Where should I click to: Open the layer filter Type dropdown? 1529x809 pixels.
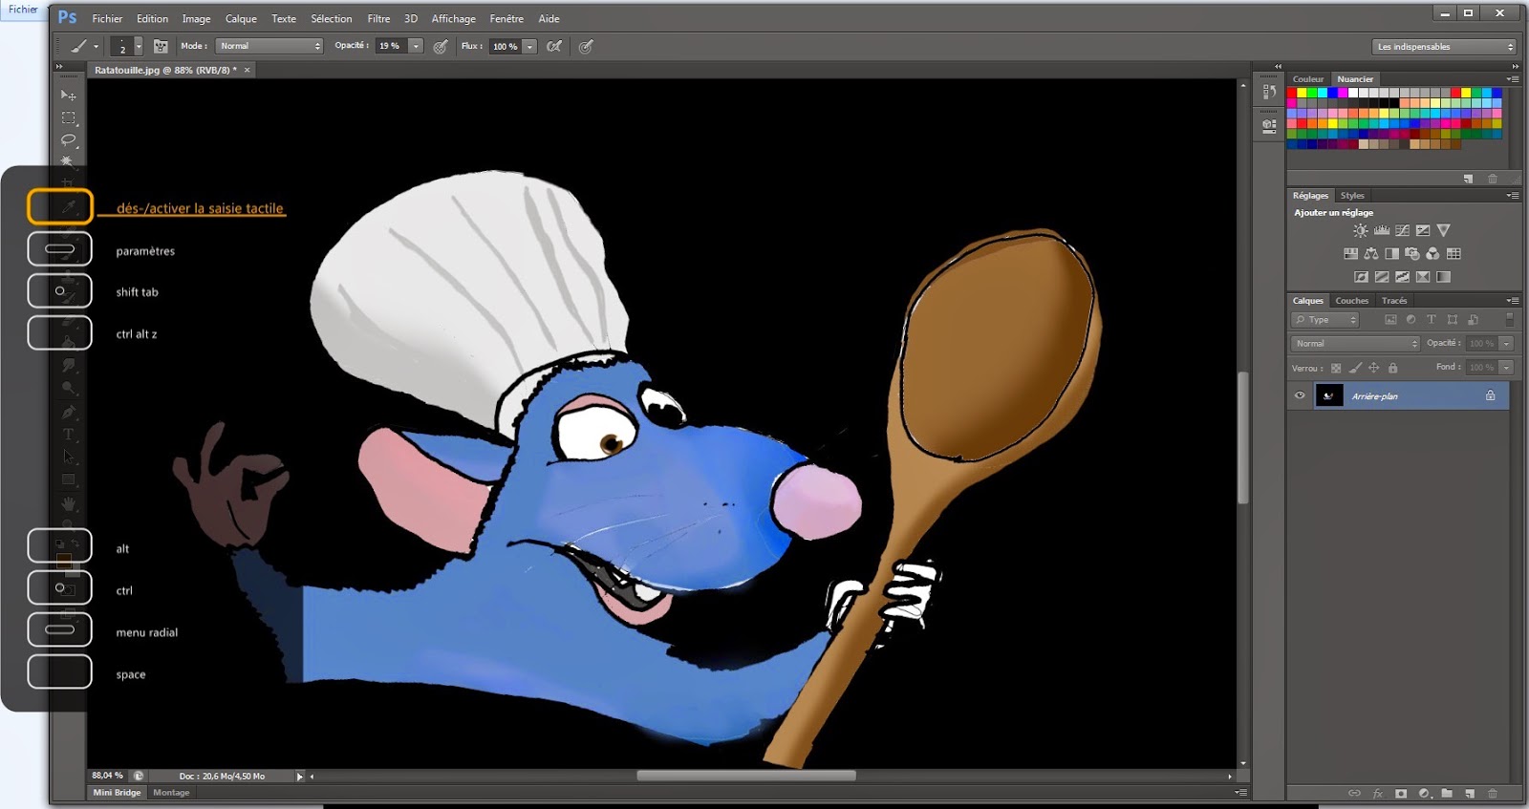[1325, 320]
